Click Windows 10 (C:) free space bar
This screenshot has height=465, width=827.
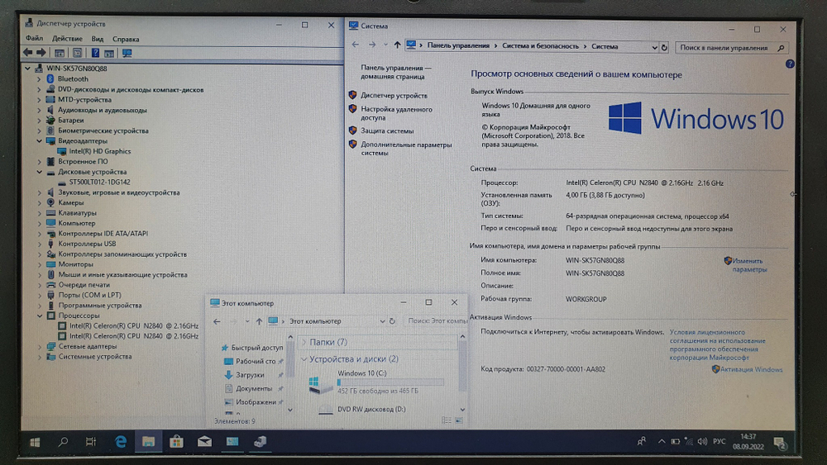[x=390, y=382]
